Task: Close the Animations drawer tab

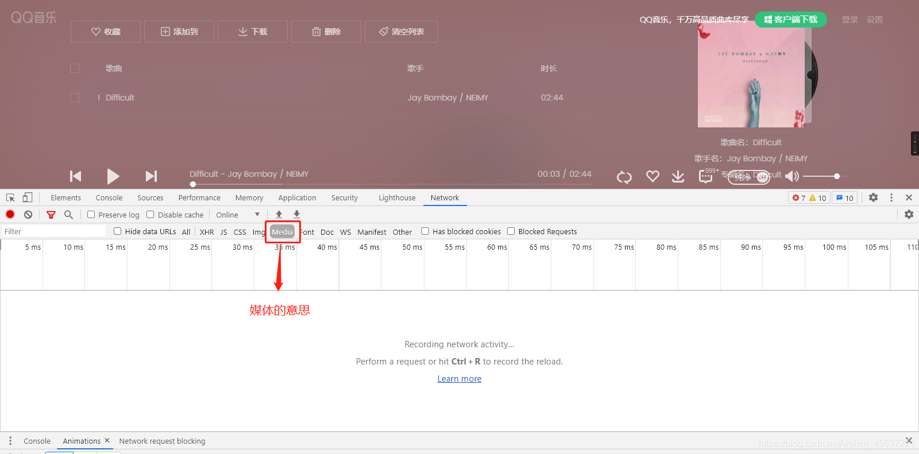Action: [x=107, y=440]
